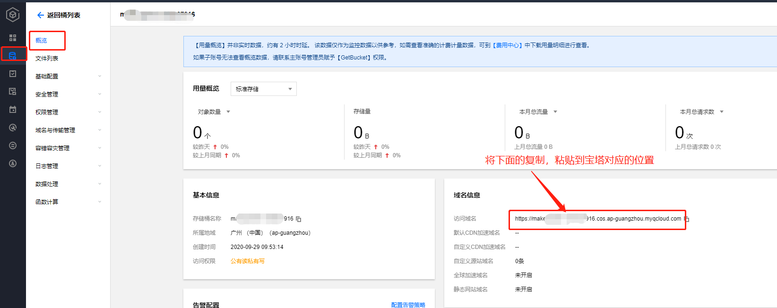Click the calendar icon in the dark rail
This screenshot has height=308, width=777.
[x=13, y=109]
